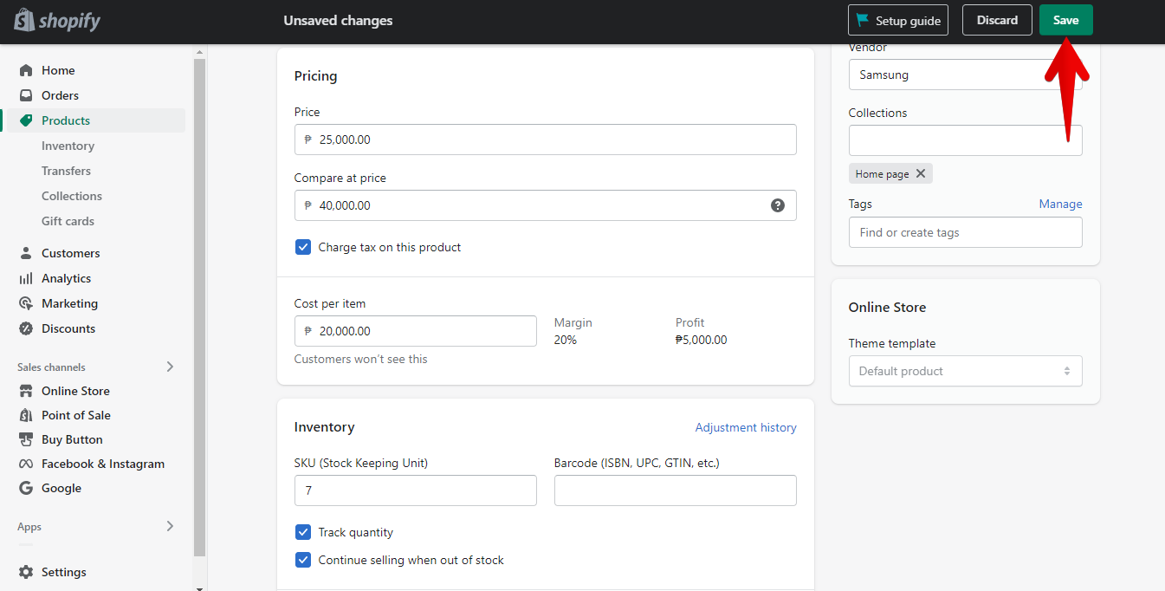
Task: Open Analytics via bar chart icon
Action: (x=26, y=278)
